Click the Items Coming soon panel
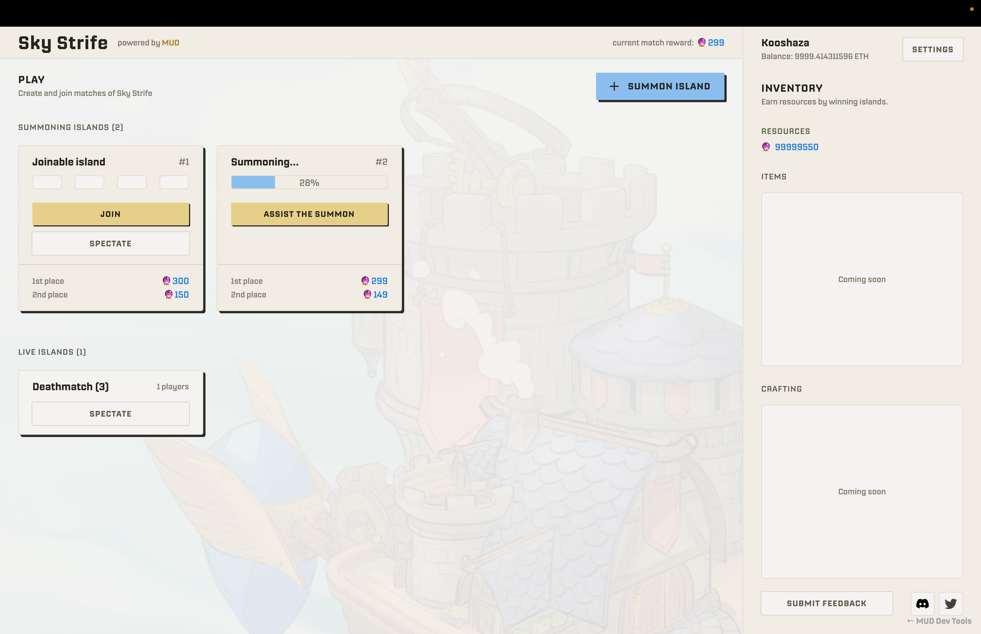The image size is (981, 634). click(x=862, y=279)
